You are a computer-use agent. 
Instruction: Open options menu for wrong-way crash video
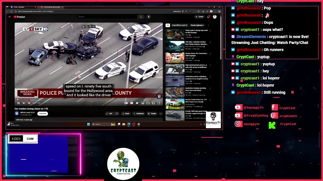click(210, 31)
